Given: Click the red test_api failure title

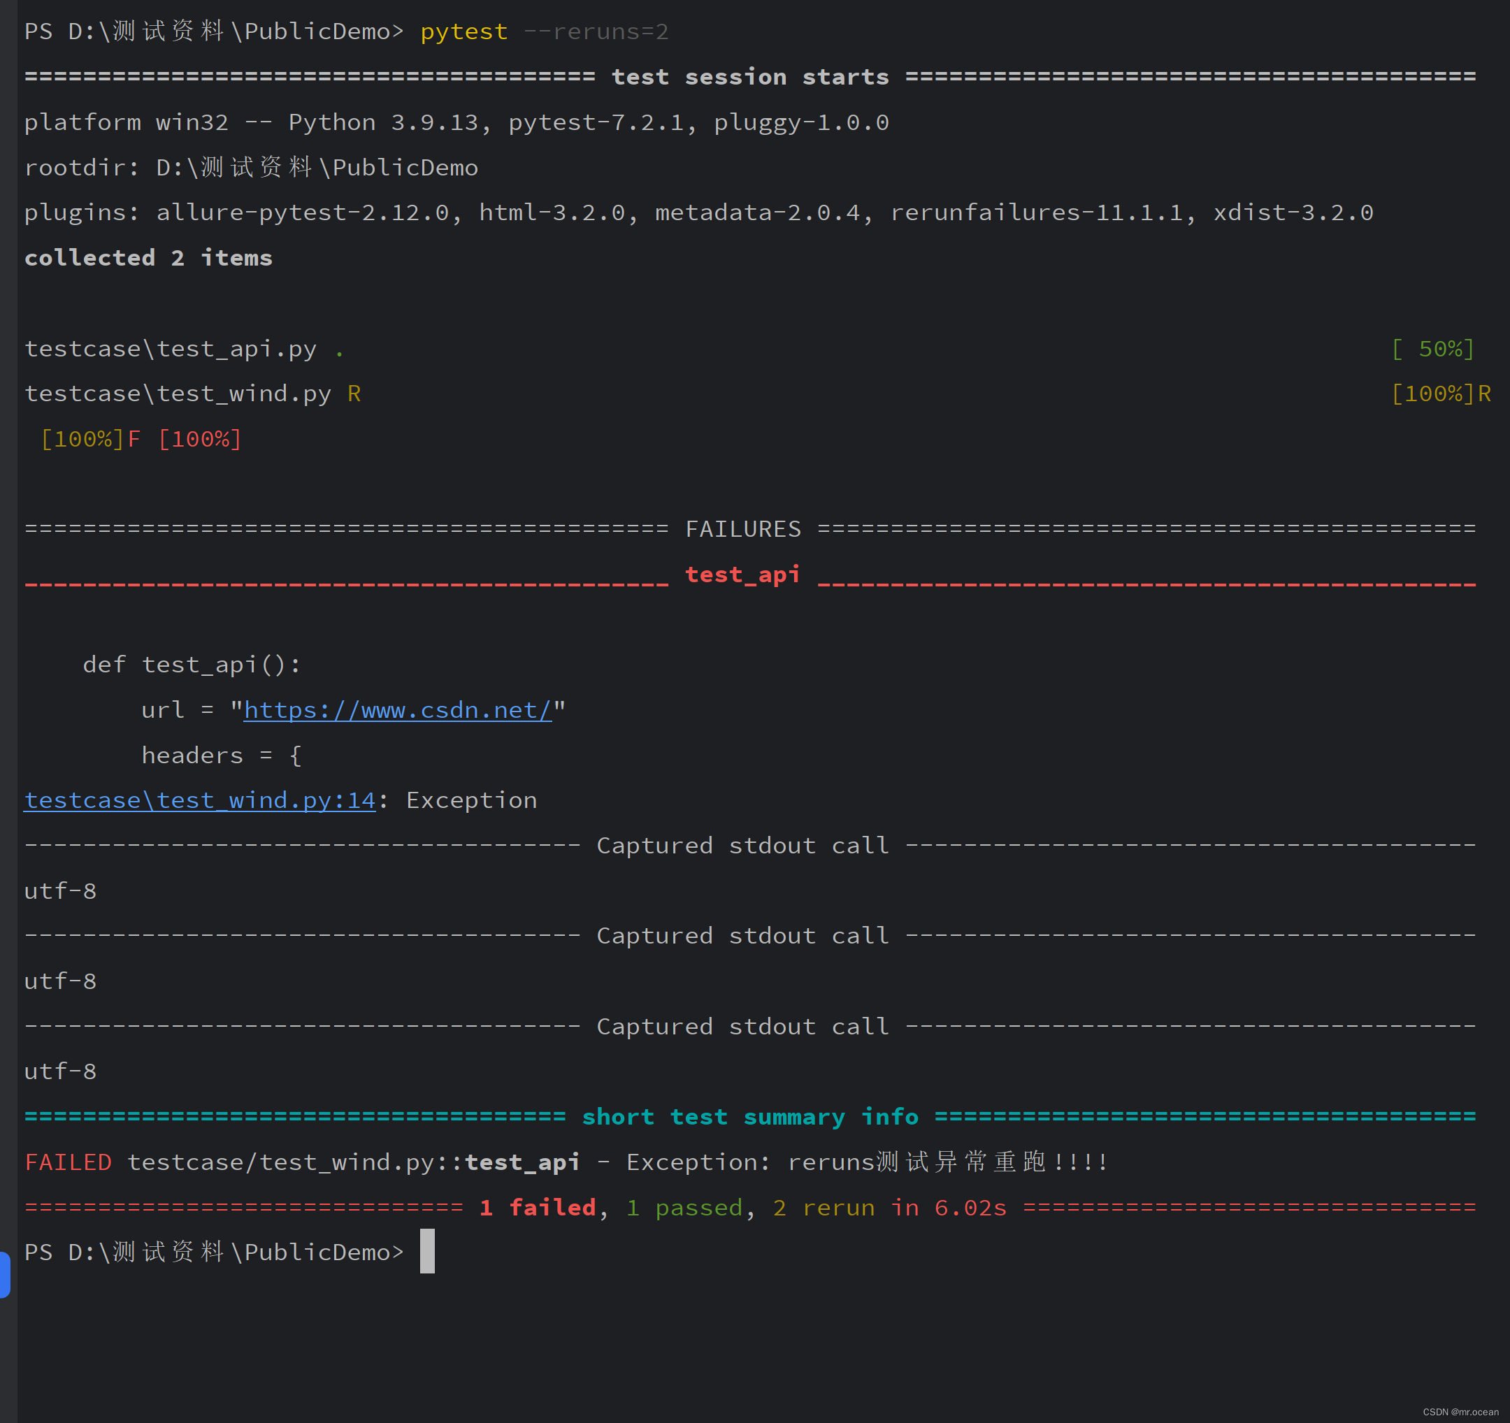Looking at the screenshot, I should [x=742, y=575].
